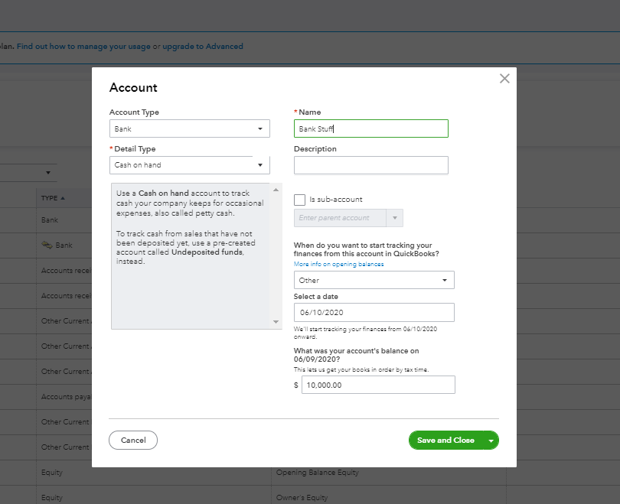Sort by the TYPE column header

(53, 198)
